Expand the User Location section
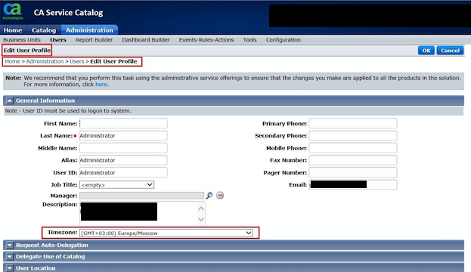 [10, 268]
